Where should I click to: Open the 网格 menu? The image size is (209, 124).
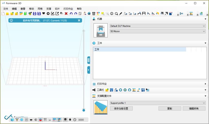(40, 9)
